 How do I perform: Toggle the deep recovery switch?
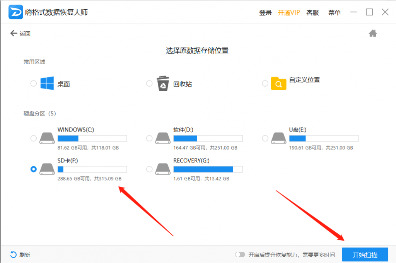pyautogui.click(x=240, y=254)
